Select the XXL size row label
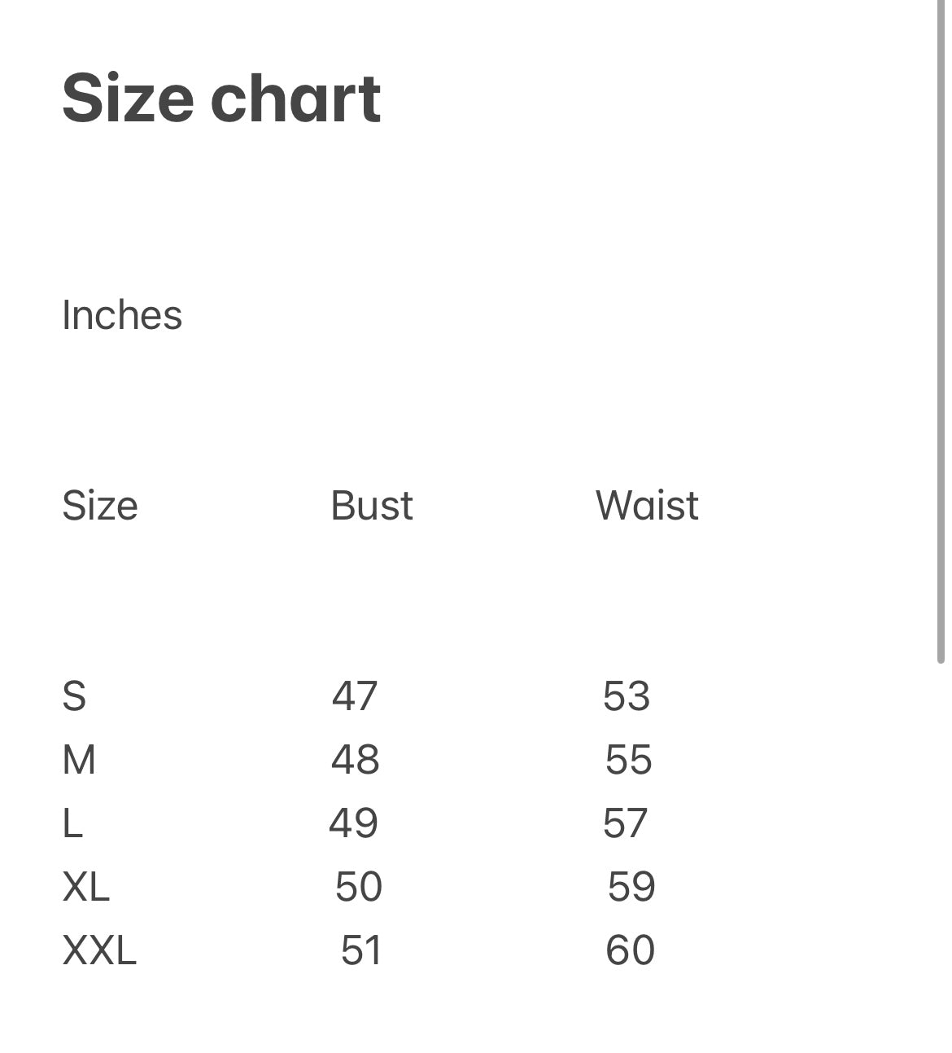The image size is (952, 1053). tap(99, 950)
